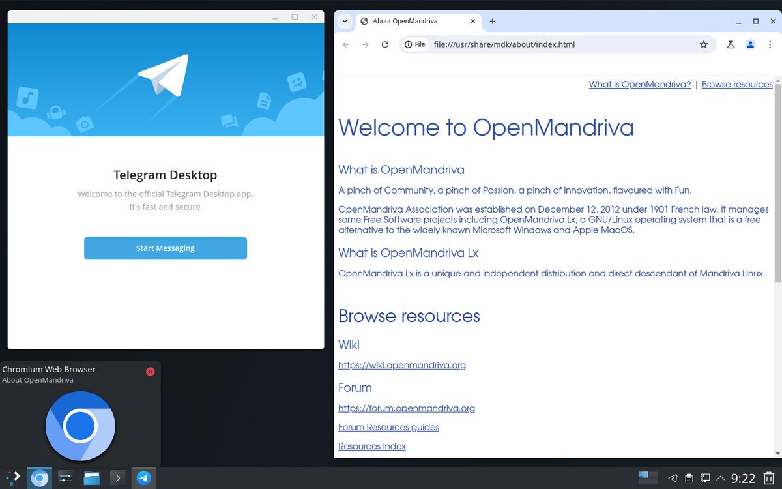
Task: Open System Settings from the taskbar
Action: [65, 479]
